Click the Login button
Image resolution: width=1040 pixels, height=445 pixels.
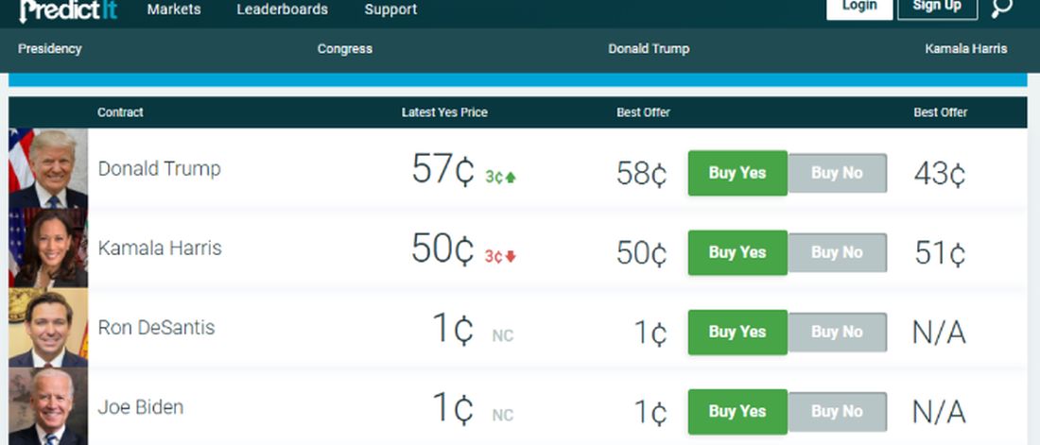(858, 8)
